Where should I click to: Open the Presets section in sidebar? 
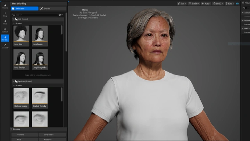click(5, 6)
